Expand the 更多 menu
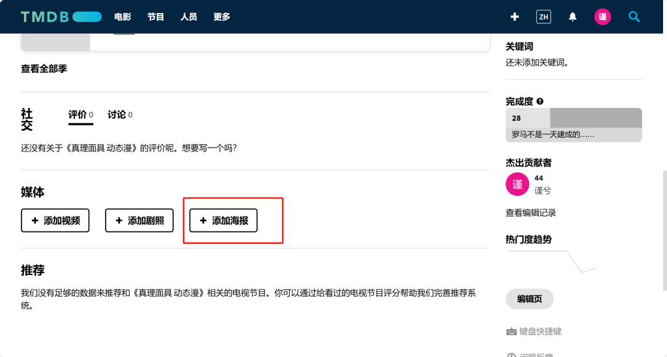Image resolution: width=667 pixels, height=357 pixels. point(222,17)
